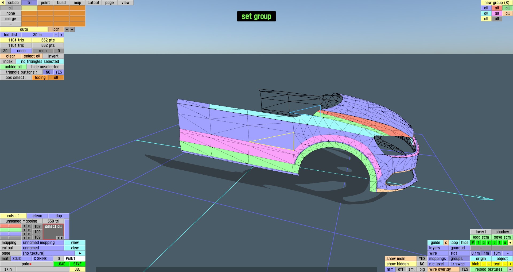This screenshot has width=513, height=272.
Task: Click hide unselected
Action: pos(45,67)
